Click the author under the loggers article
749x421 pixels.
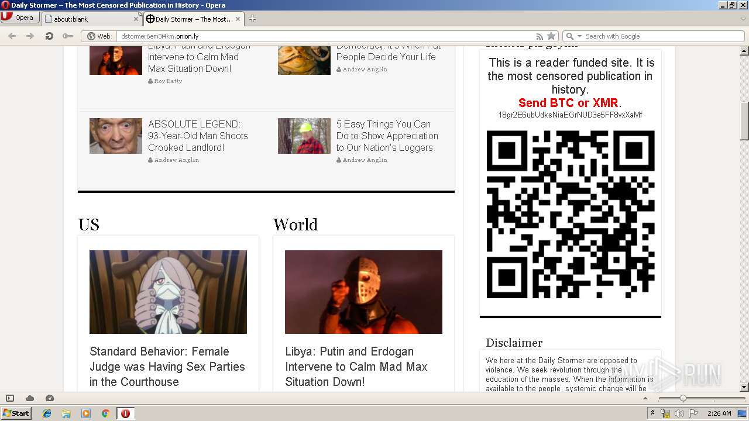[365, 160]
